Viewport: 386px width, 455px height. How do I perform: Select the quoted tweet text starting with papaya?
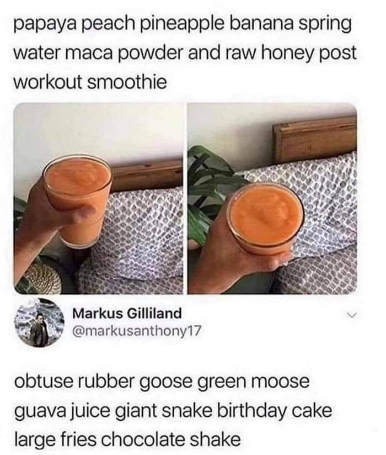tap(185, 53)
